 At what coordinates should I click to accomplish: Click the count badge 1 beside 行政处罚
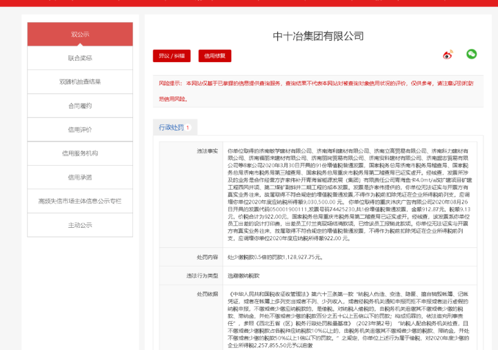tap(188, 128)
